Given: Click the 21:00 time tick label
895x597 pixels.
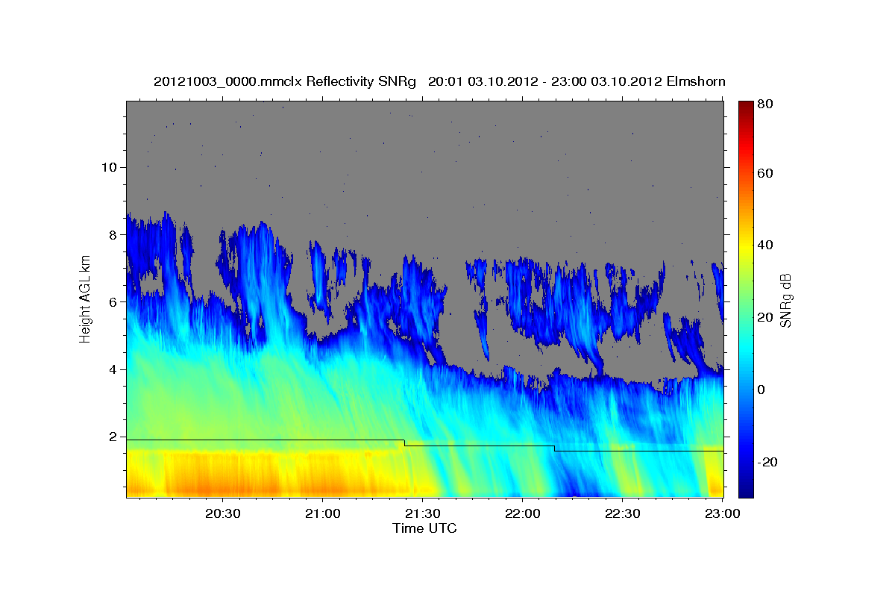Looking at the screenshot, I should [323, 514].
